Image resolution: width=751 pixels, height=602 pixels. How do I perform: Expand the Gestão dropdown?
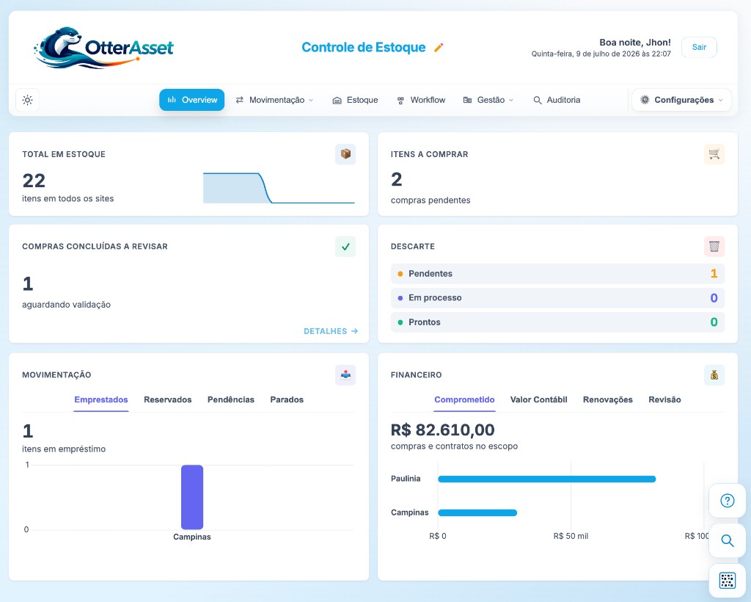[x=488, y=100]
